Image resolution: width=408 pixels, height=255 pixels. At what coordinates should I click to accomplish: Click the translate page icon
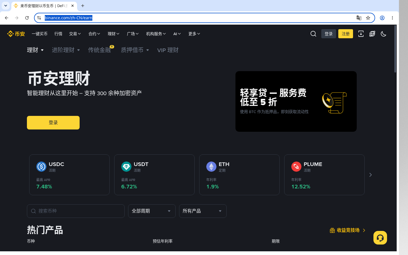[x=359, y=18]
